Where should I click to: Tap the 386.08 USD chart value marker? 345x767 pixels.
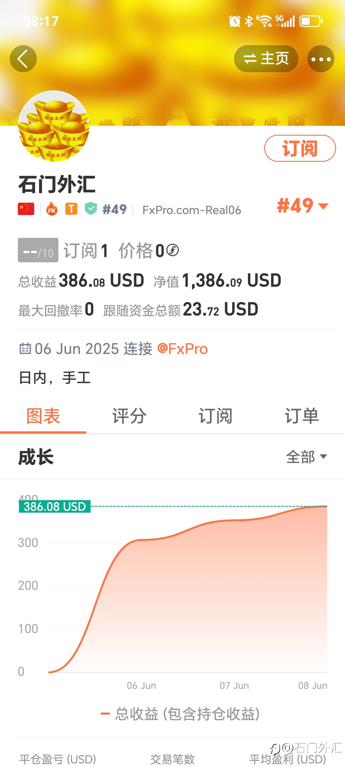(x=55, y=506)
